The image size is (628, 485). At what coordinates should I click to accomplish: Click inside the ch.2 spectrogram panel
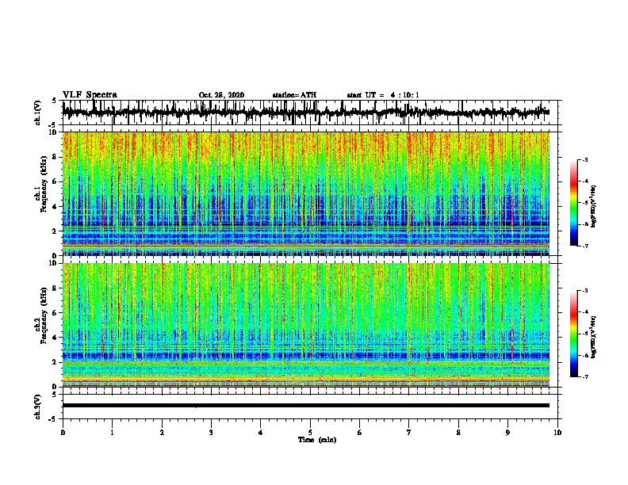pyautogui.click(x=305, y=325)
